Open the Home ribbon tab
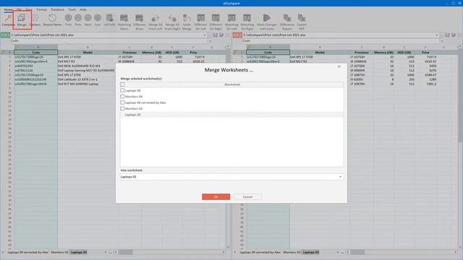The width and height of the screenshot is (463, 260). click(x=8, y=9)
